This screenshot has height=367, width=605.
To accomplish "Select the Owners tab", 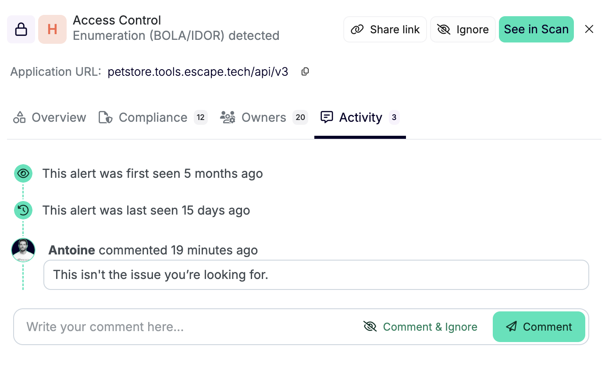I will tap(263, 117).
